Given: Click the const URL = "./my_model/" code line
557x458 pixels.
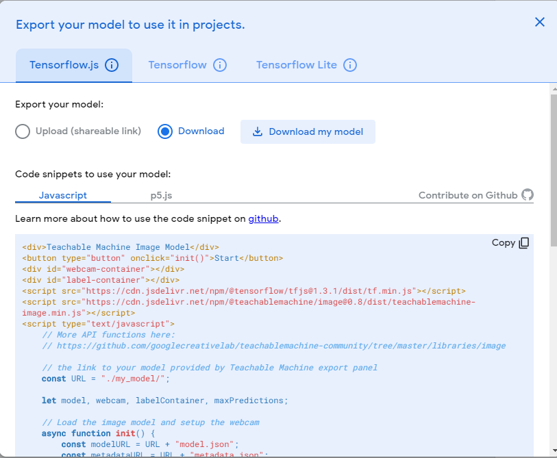Looking at the screenshot, I should pyautogui.click(x=106, y=379).
